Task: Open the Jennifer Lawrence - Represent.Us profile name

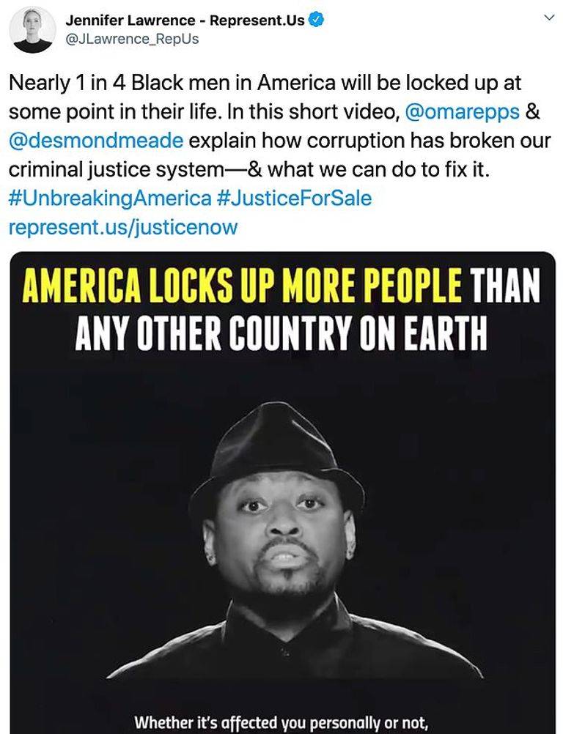Action: pyautogui.click(x=185, y=21)
